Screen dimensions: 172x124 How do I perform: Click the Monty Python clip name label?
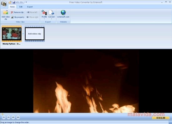[x=12, y=44]
